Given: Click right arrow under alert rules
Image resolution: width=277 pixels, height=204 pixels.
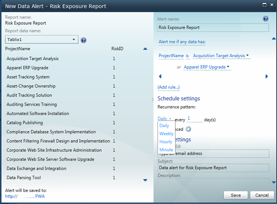Looking at the screenshot, I should [267, 76].
